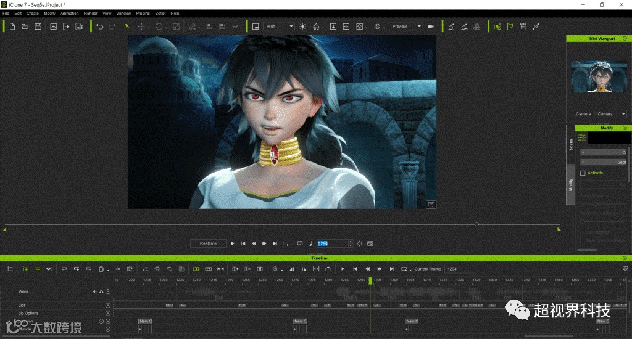The height and width of the screenshot is (339, 632).
Task: Choose the green Select arrow tool
Action: (x=127, y=27)
